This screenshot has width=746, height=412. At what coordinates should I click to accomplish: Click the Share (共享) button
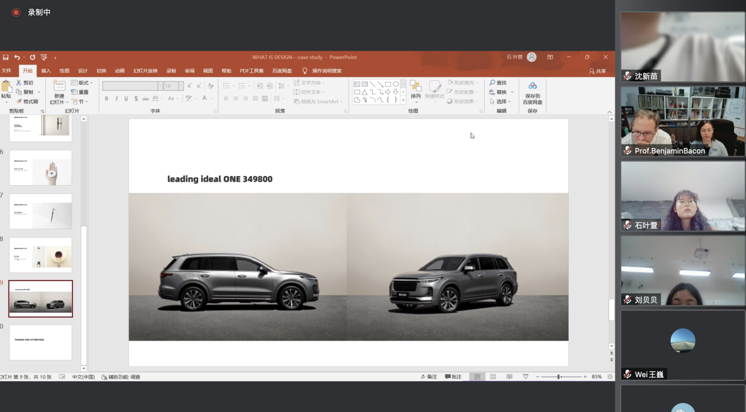tap(597, 71)
